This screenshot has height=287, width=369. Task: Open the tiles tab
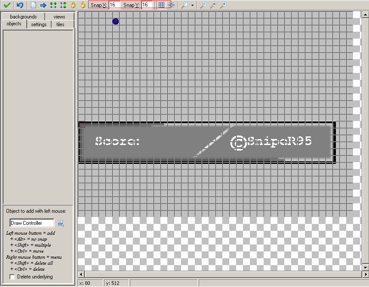tap(60, 24)
